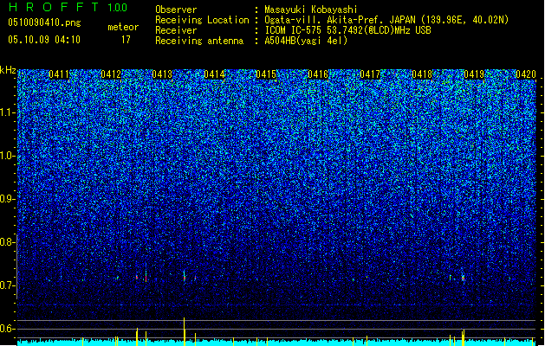Click the 'Receiving antenna' field label

point(199,41)
